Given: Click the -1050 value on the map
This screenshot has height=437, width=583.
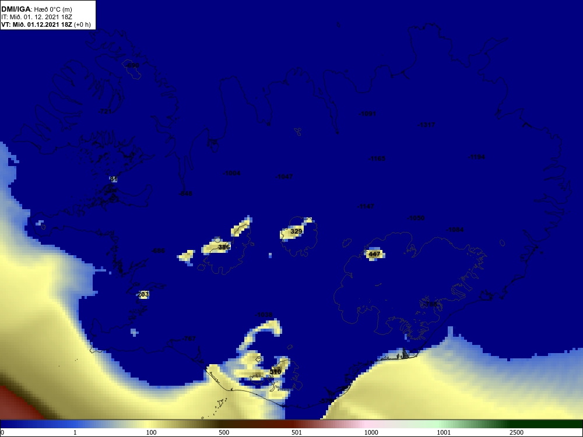Looking at the screenshot, I should pos(416,218).
